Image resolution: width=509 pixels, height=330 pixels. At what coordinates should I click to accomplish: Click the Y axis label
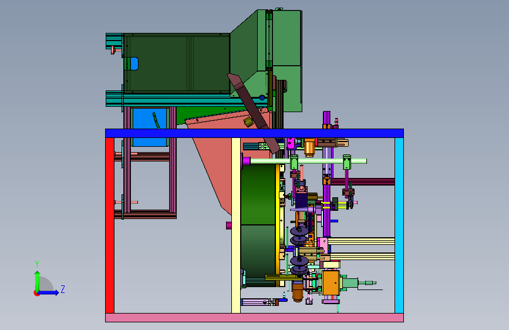[37, 264]
